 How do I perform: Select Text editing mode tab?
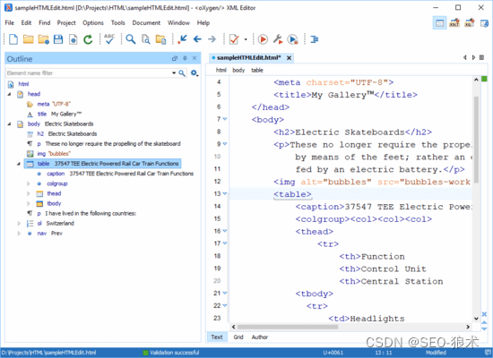click(217, 337)
